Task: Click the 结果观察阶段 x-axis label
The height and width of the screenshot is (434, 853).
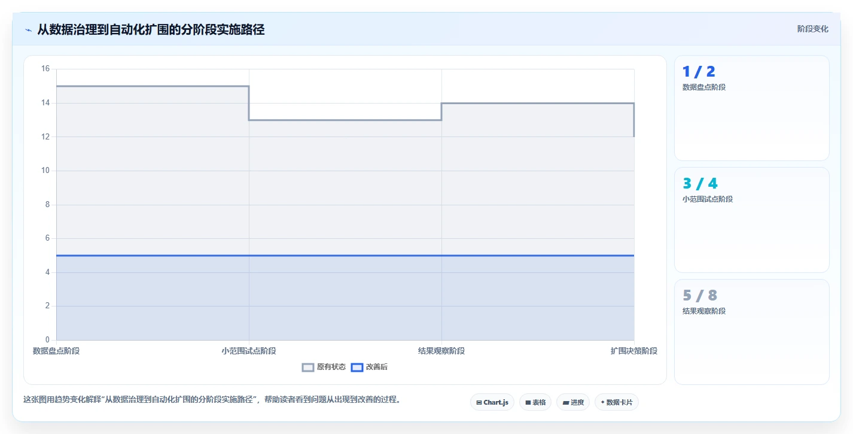Action: pos(441,351)
